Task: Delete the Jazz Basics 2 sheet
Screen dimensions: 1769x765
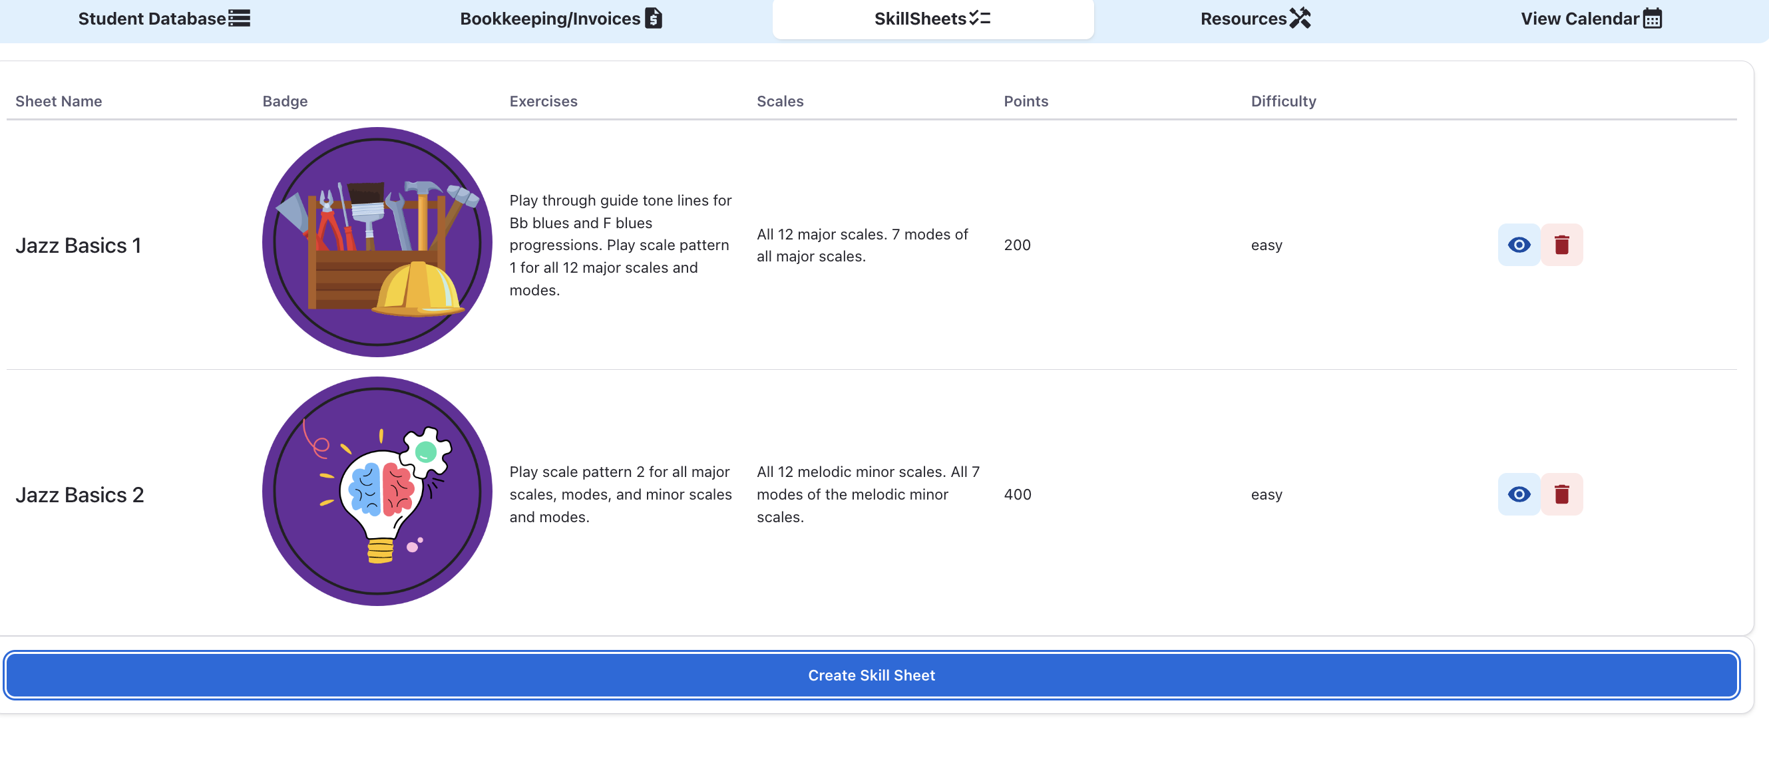Action: click(x=1561, y=494)
